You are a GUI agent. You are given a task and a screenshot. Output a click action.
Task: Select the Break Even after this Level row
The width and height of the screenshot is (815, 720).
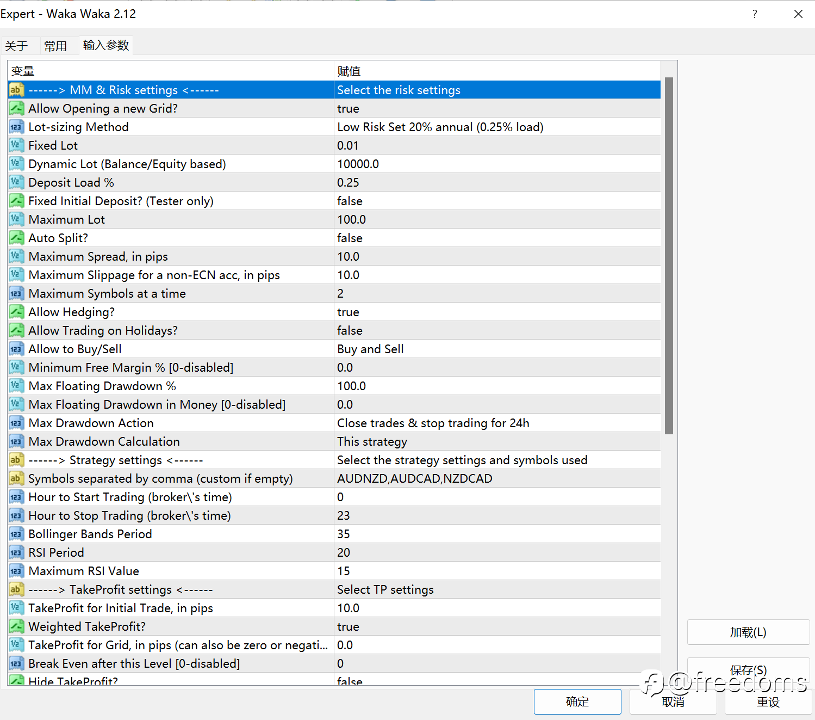pyautogui.click(x=334, y=663)
